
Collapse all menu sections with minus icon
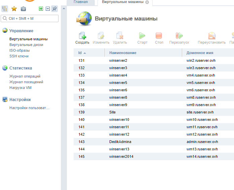47,9
